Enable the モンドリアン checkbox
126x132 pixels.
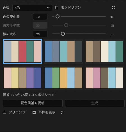tap(57, 8)
